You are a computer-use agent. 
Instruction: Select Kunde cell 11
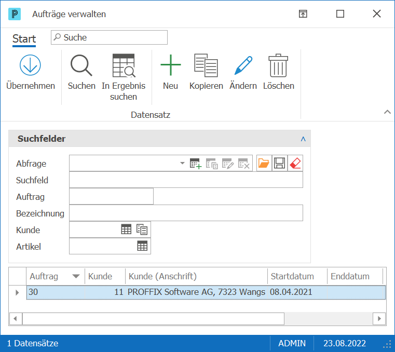tap(105, 292)
